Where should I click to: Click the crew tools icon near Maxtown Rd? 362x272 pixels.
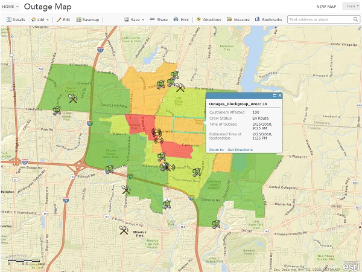(180, 87)
